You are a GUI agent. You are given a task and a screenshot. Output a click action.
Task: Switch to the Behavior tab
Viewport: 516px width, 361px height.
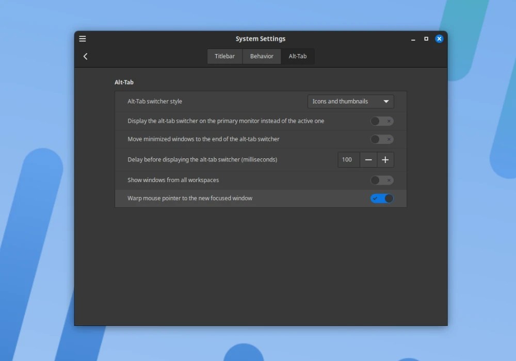click(x=262, y=56)
